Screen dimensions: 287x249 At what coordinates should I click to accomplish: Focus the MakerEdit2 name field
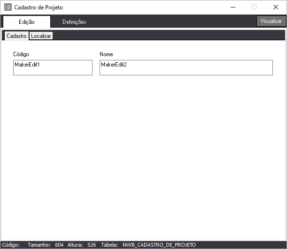[186, 67]
